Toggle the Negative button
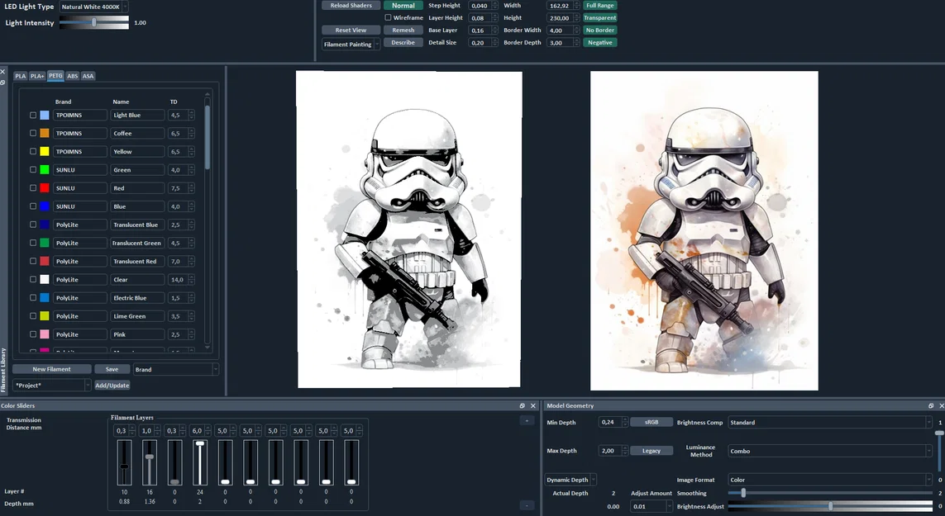The width and height of the screenshot is (945, 516). 599,43
